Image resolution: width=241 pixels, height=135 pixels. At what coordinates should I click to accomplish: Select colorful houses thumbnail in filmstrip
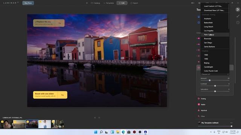[x=32, y=124]
